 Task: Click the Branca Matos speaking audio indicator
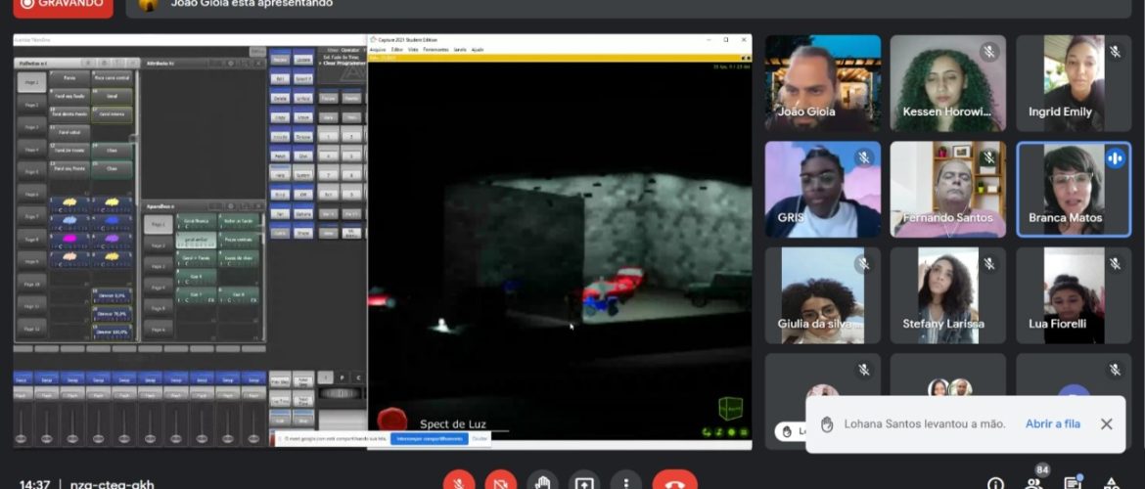pyautogui.click(x=1115, y=158)
